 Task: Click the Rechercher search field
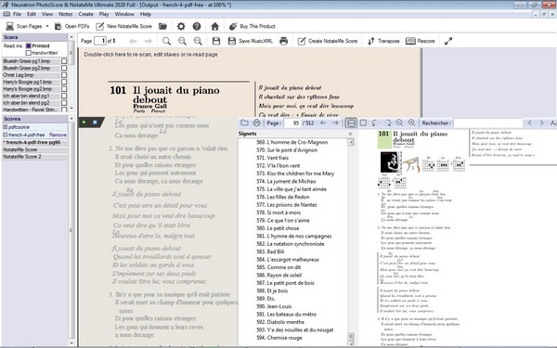click(x=488, y=123)
